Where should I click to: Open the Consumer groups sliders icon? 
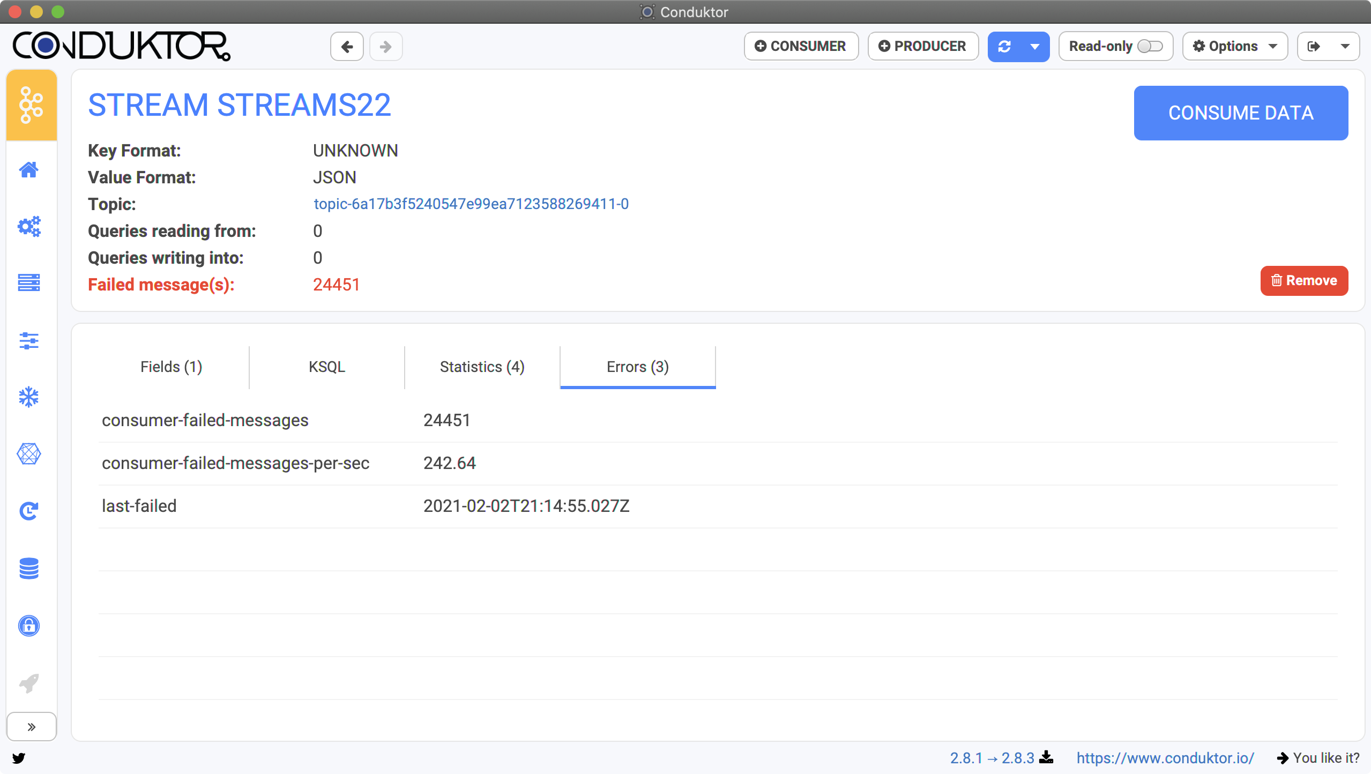tap(29, 340)
